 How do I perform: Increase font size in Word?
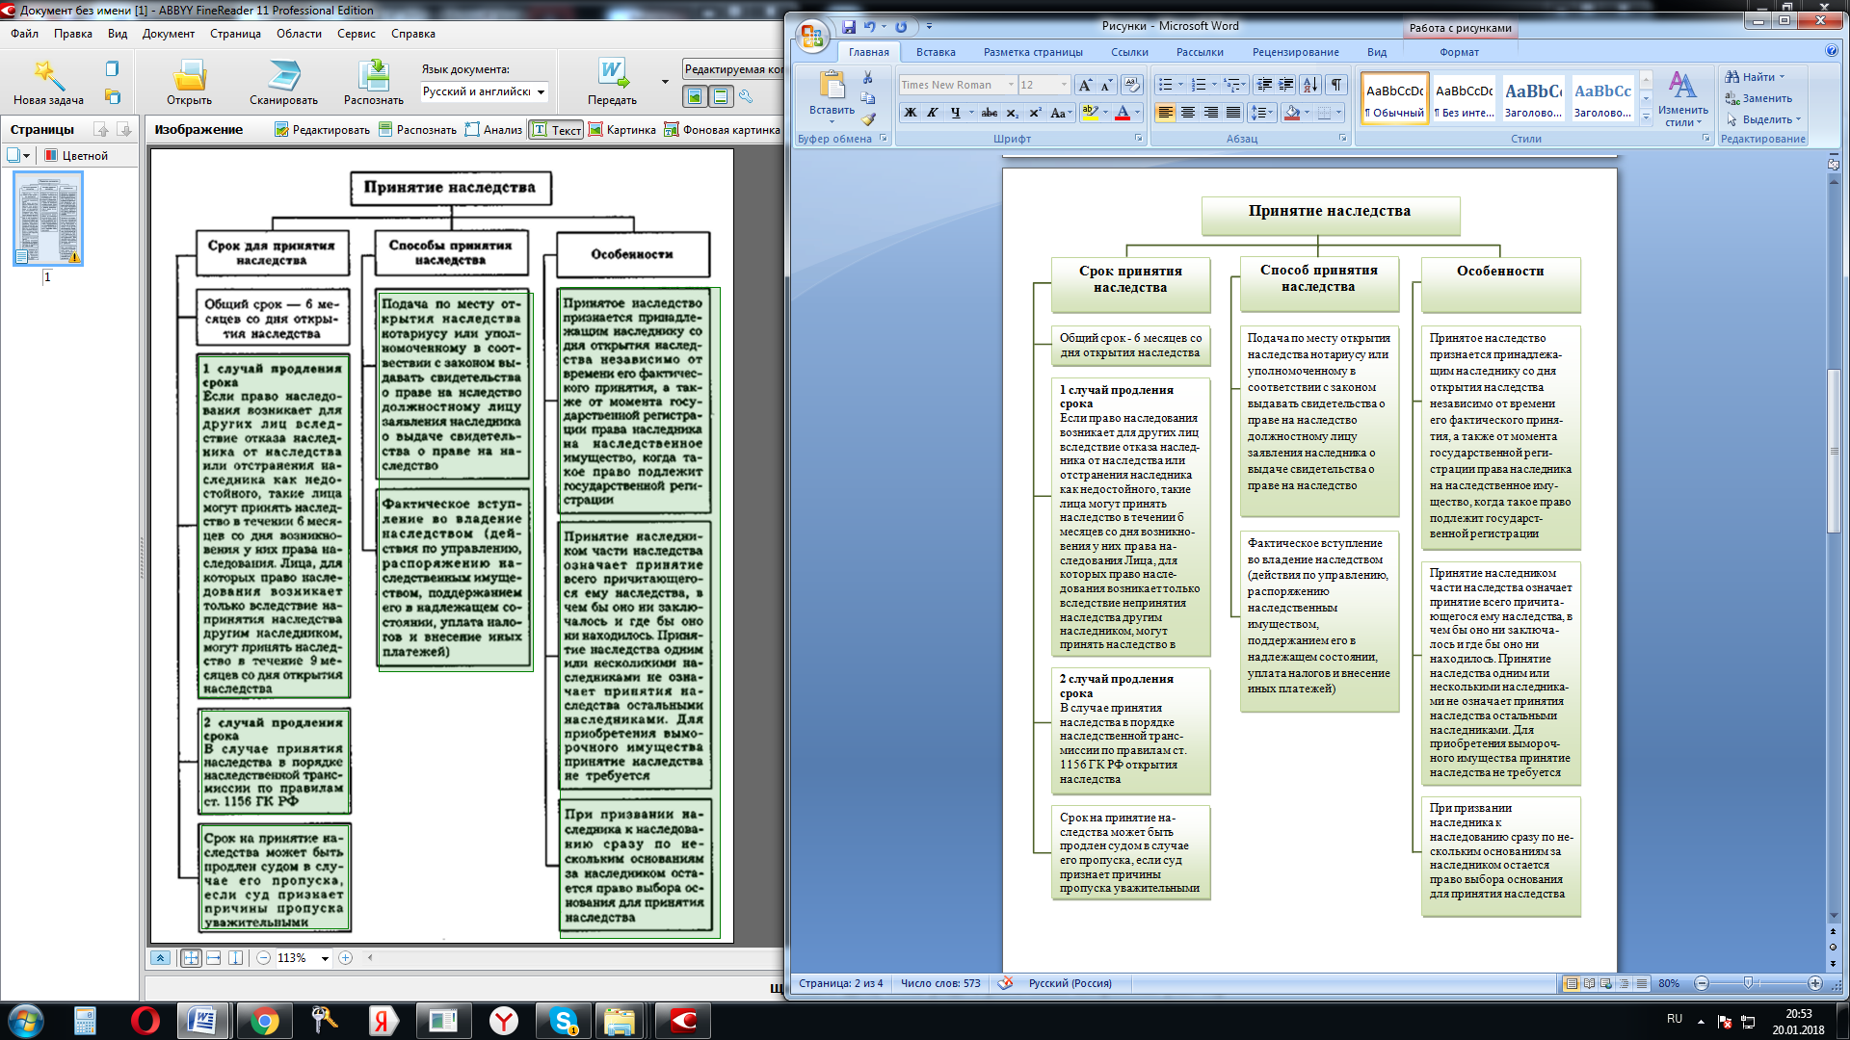coord(1085,85)
